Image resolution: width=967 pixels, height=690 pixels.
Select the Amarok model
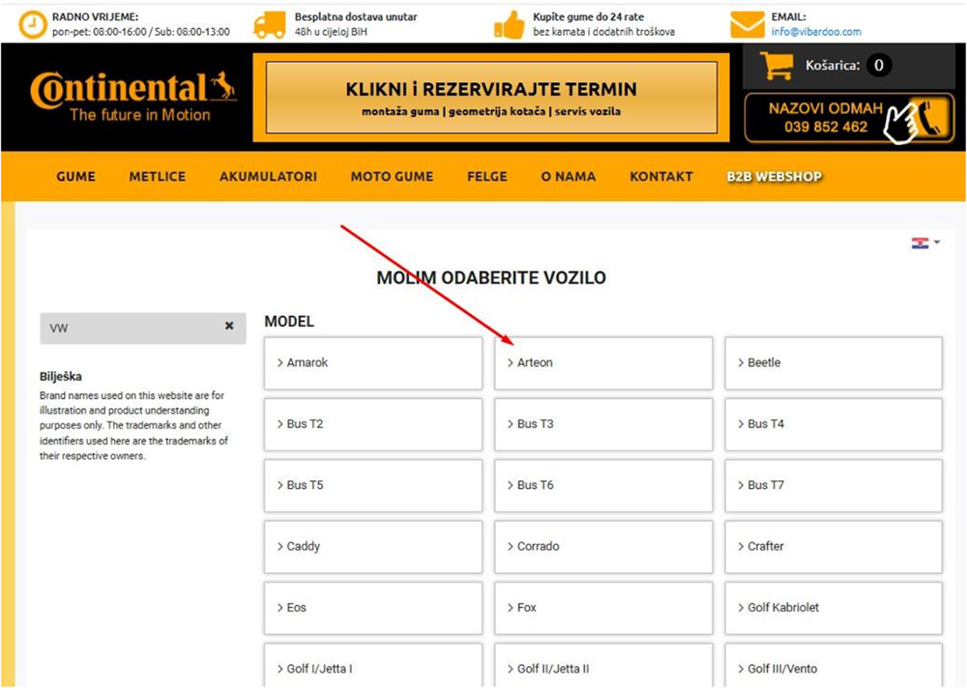coord(373,362)
